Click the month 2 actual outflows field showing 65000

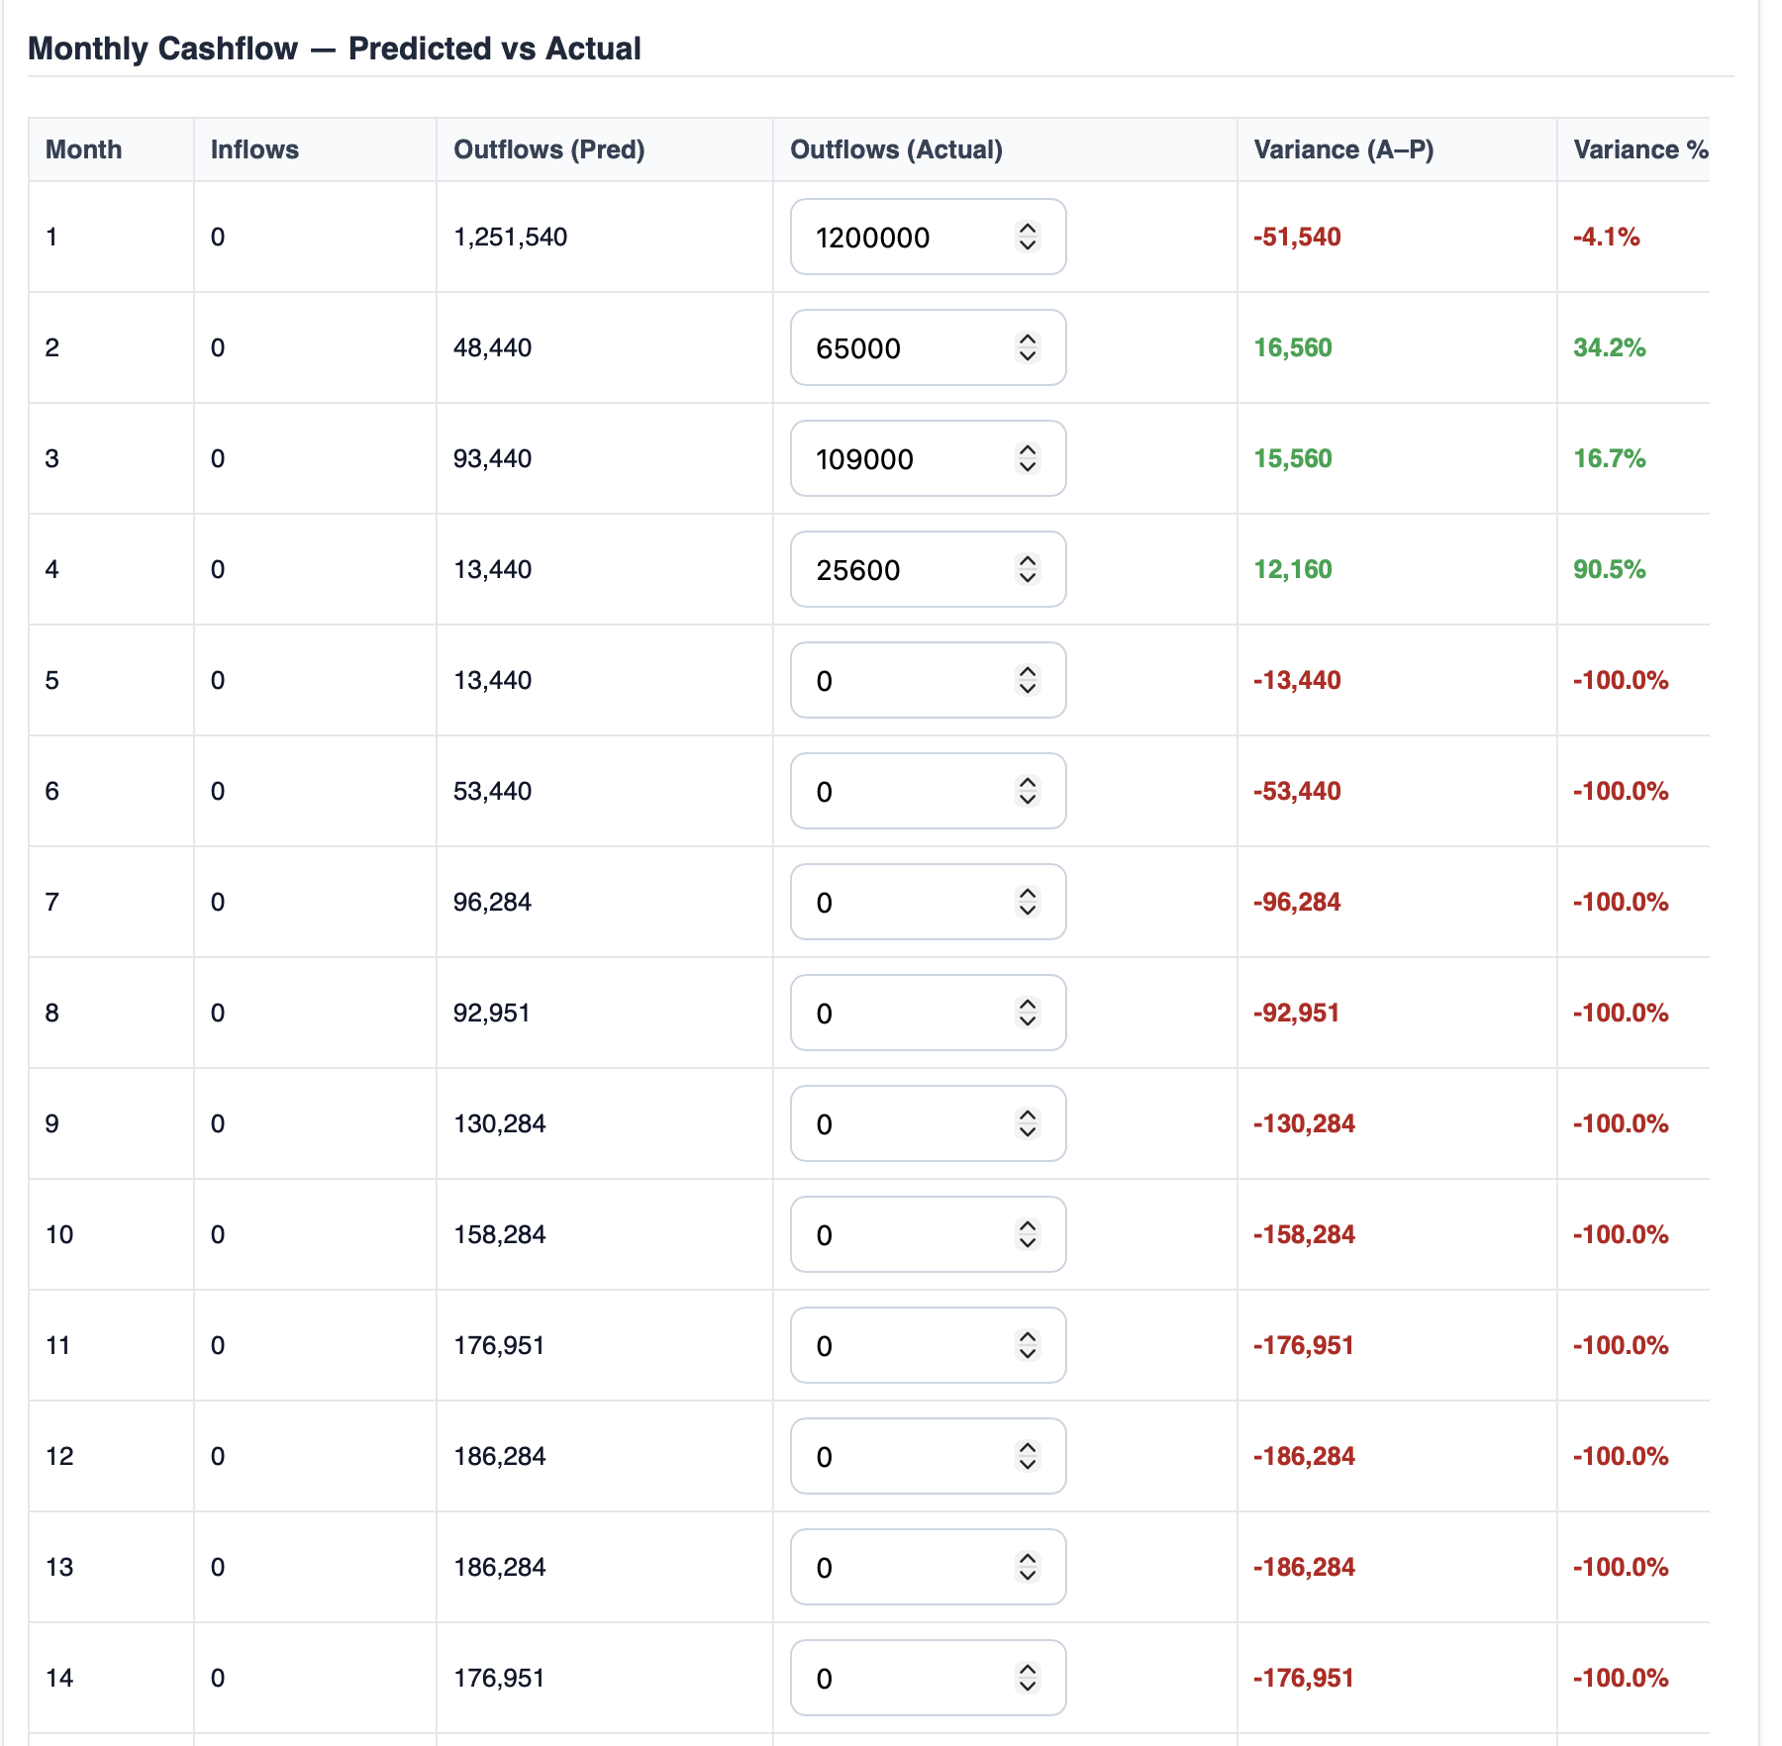(x=928, y=347)
